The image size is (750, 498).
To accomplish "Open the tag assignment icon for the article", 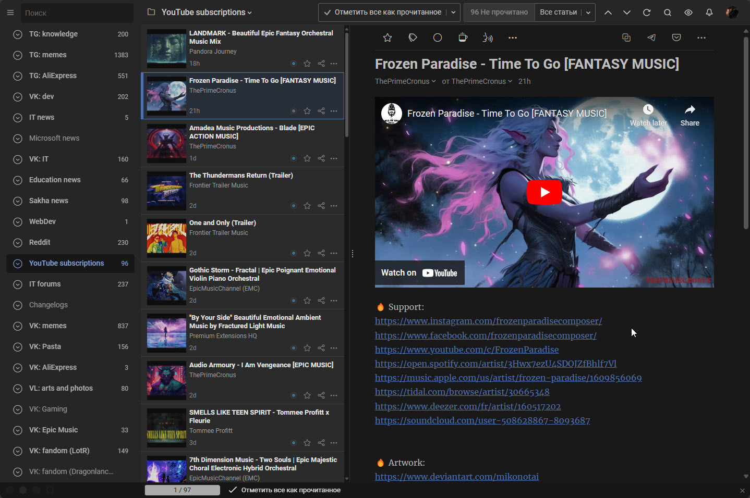I will 413,37.
